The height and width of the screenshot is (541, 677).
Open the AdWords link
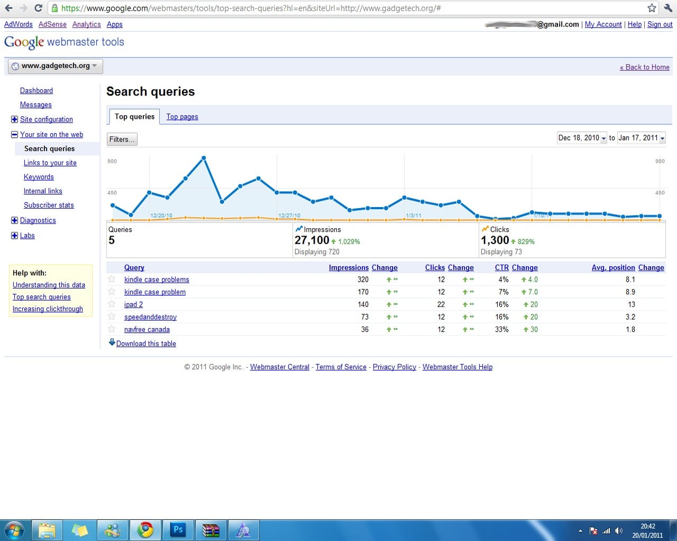pyautogui.click(x=19, y=24)
